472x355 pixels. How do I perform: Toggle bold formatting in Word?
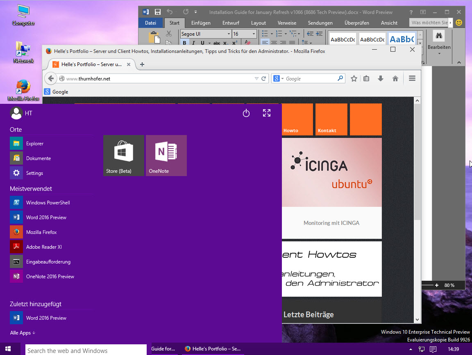click(x=184, y=43)
